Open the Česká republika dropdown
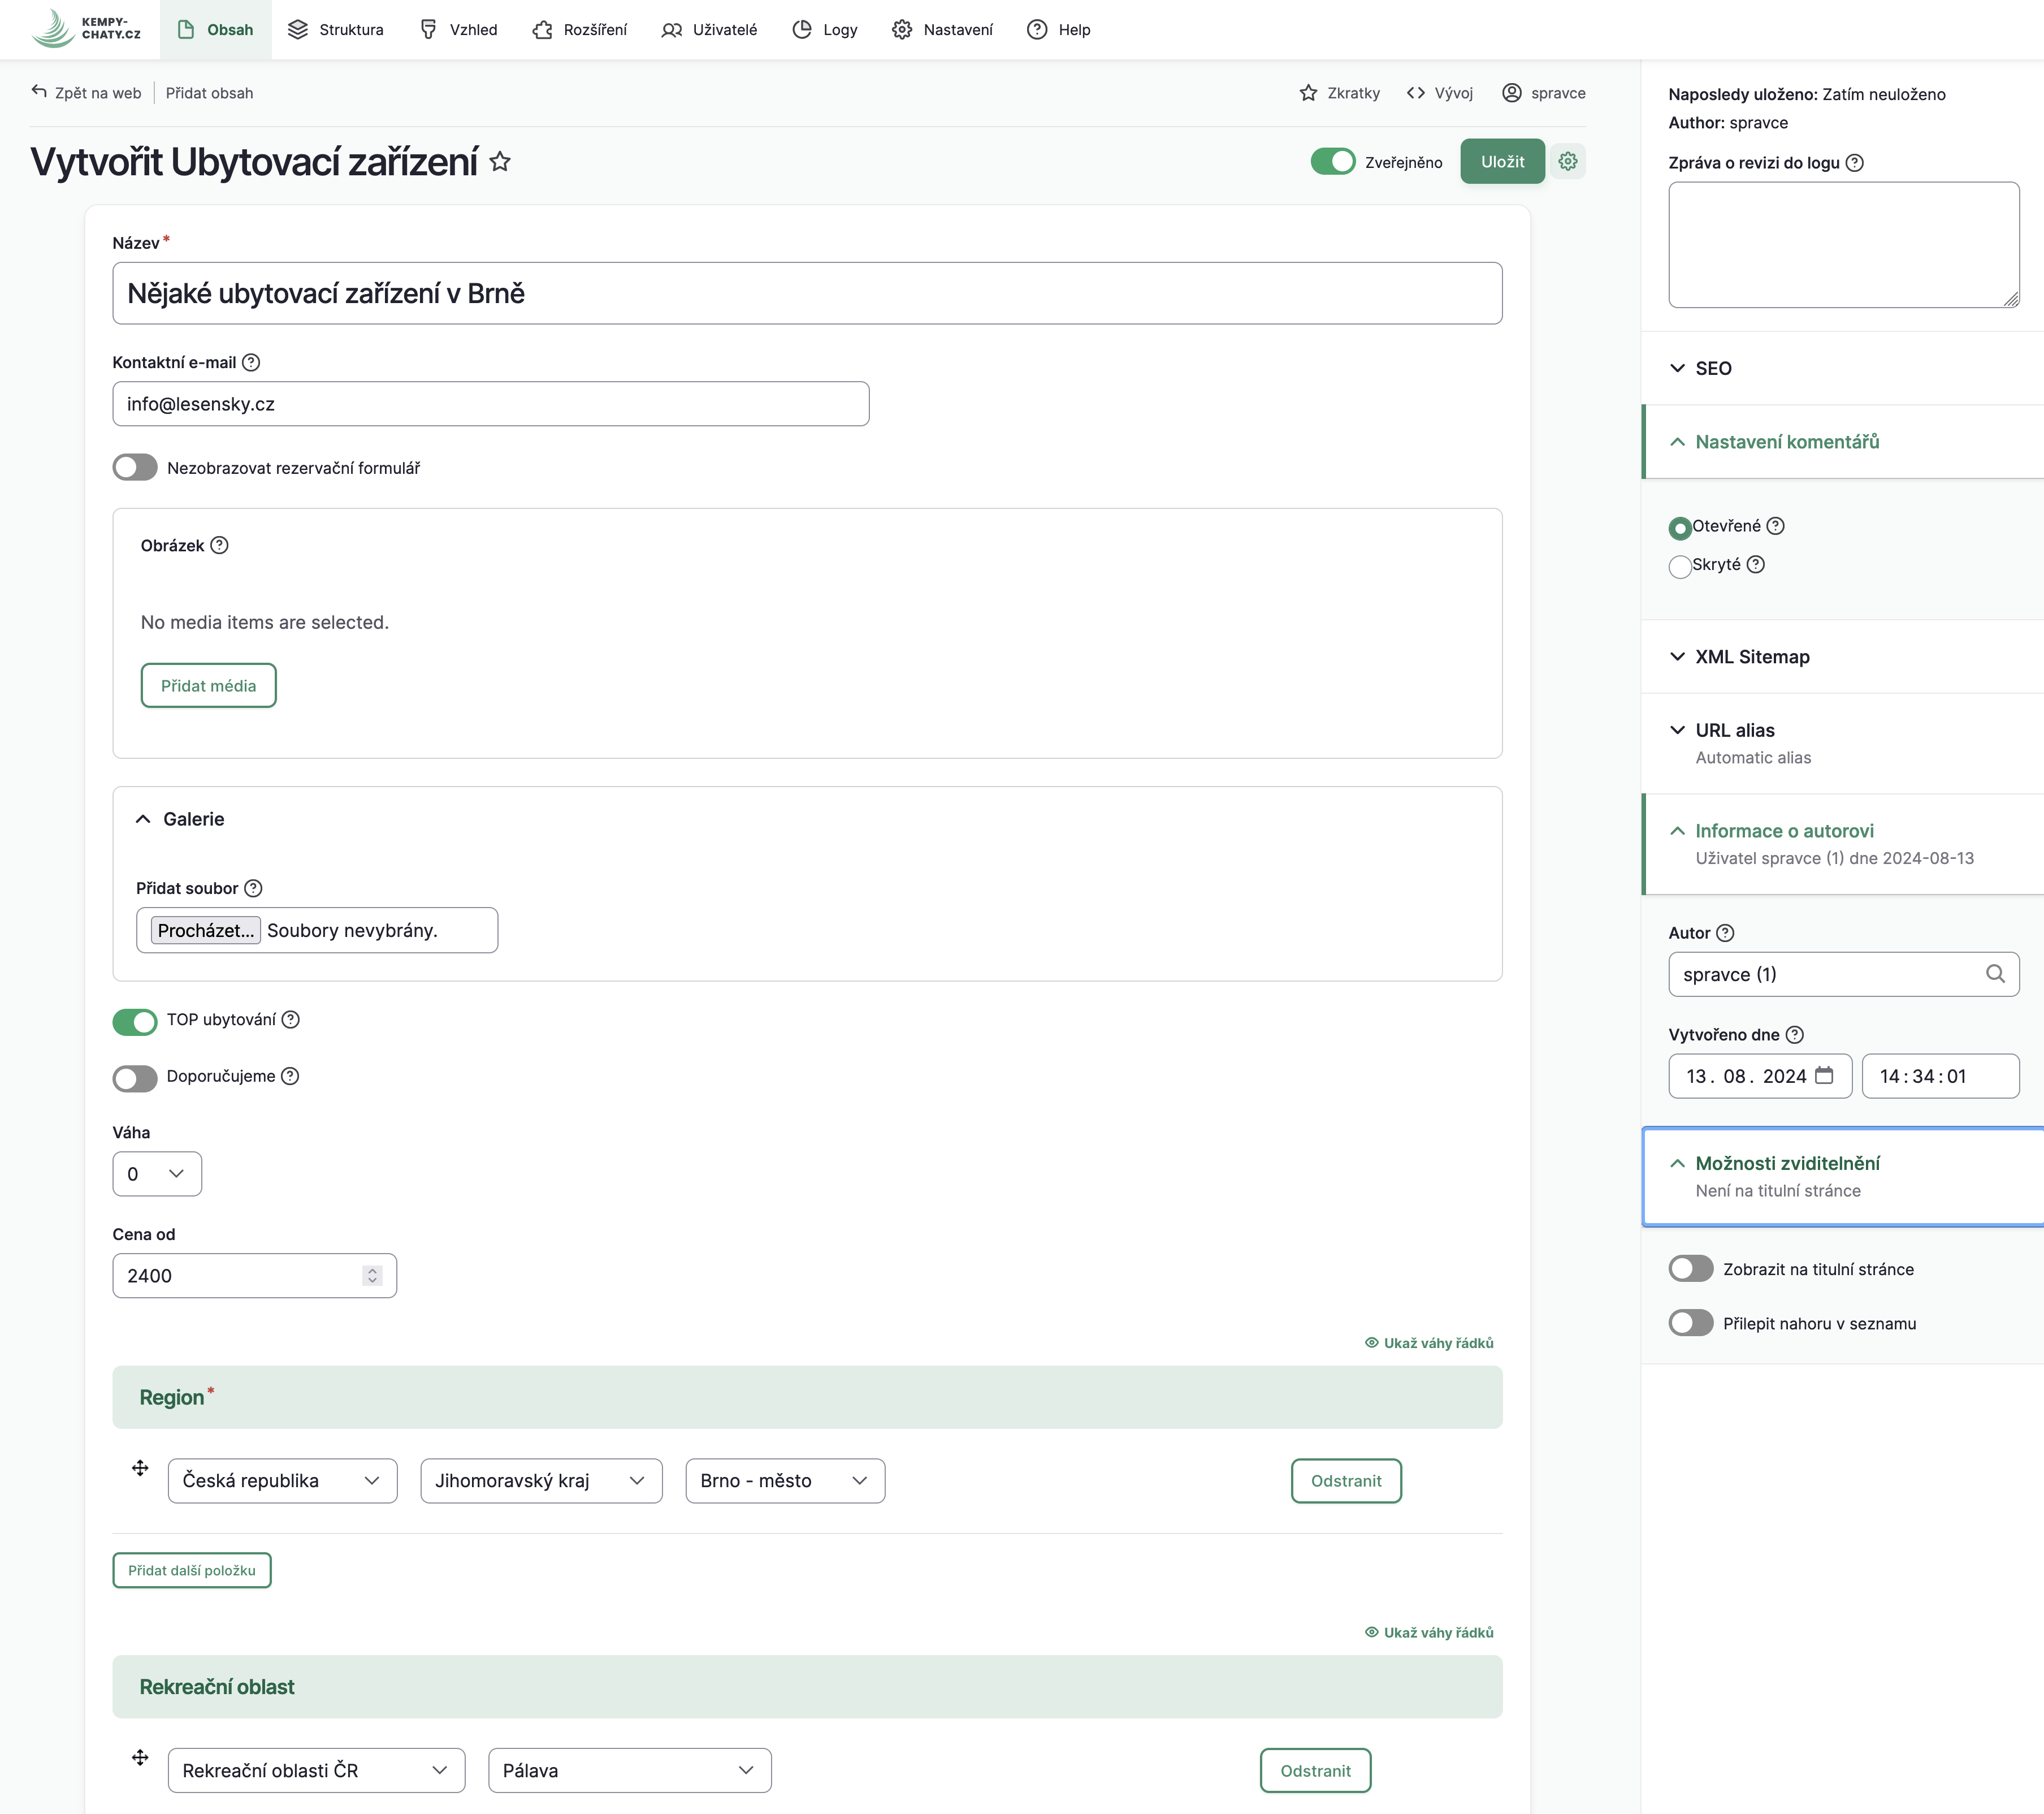 pyautogui.click(x=282, y=1481)
